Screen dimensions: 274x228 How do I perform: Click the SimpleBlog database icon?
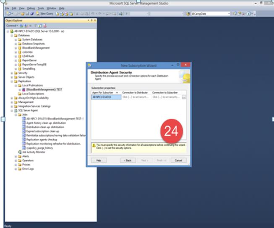point(20,69)
